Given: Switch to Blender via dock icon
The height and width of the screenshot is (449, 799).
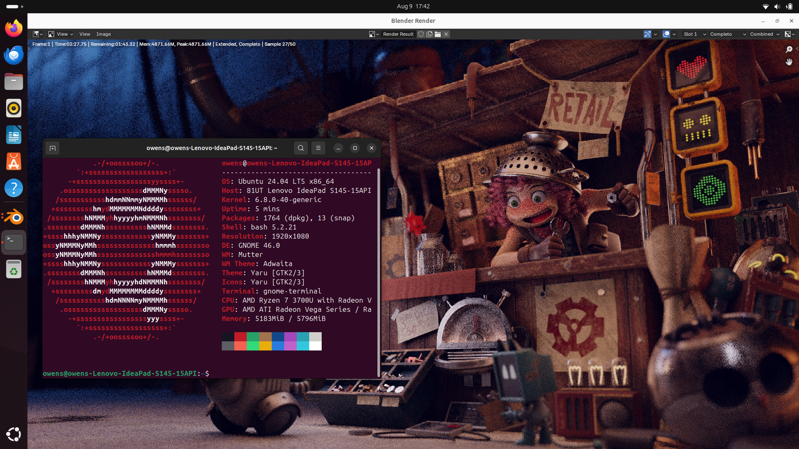Looking at the screenshot, I should 14,216.
